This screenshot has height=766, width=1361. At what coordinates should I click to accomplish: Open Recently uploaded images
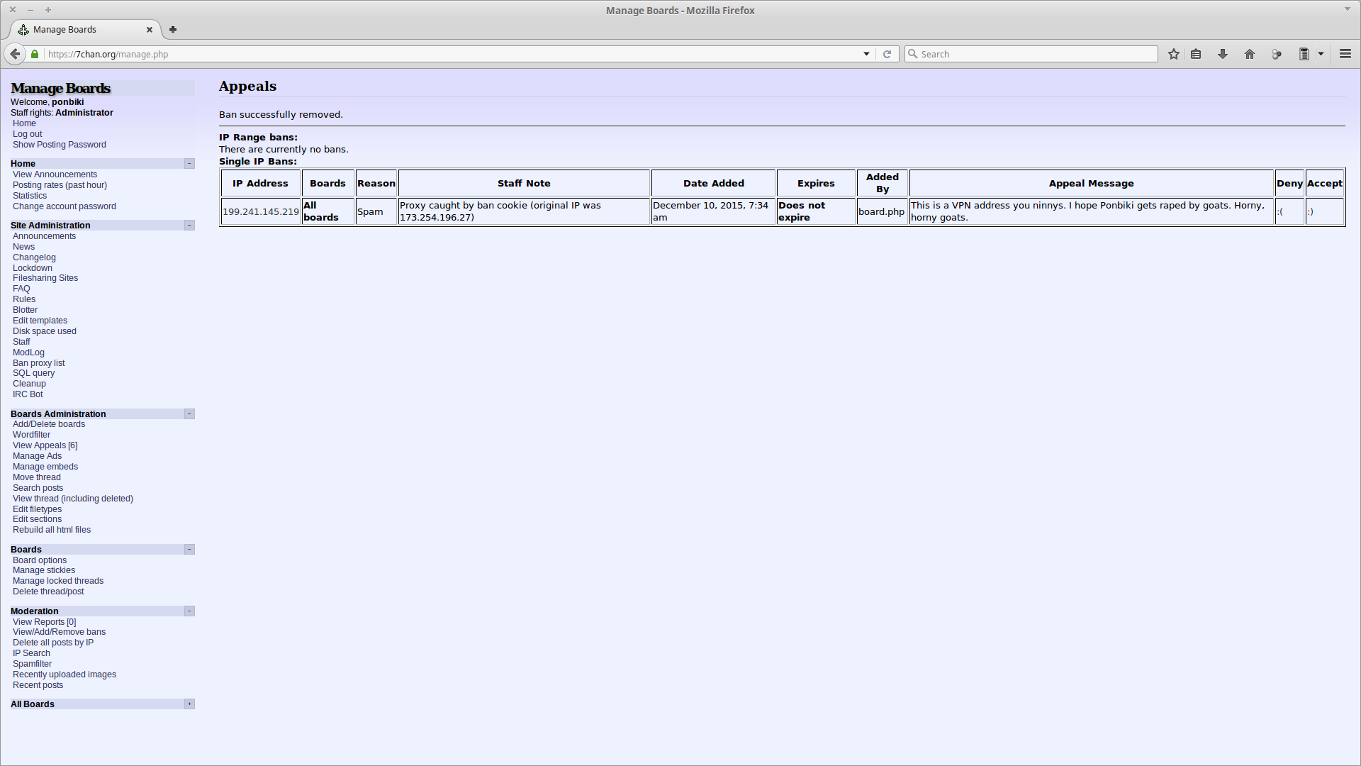(65, 675)
